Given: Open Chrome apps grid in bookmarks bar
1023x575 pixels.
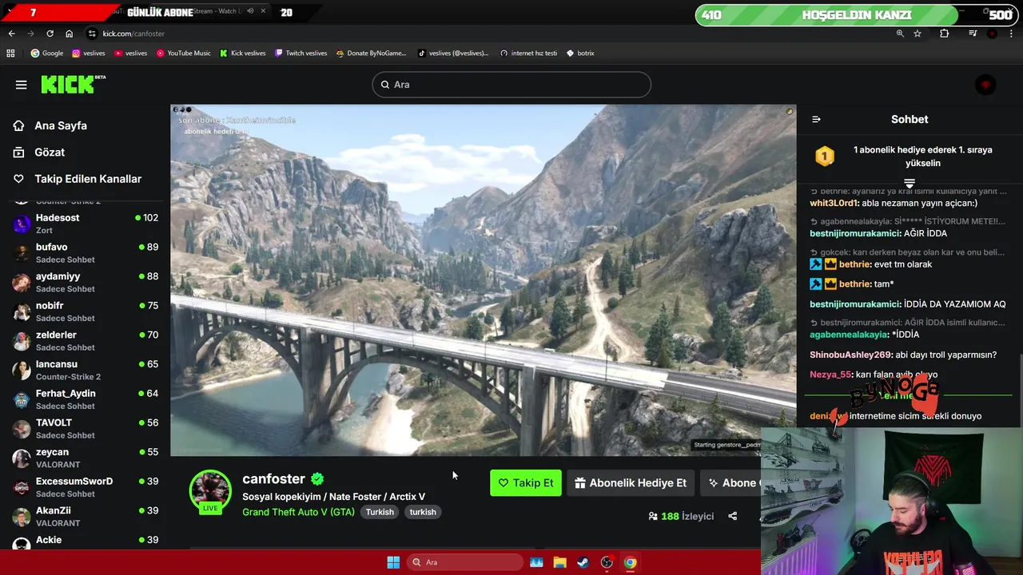Looking at the screenshot, I should click(x=10, y=54).
